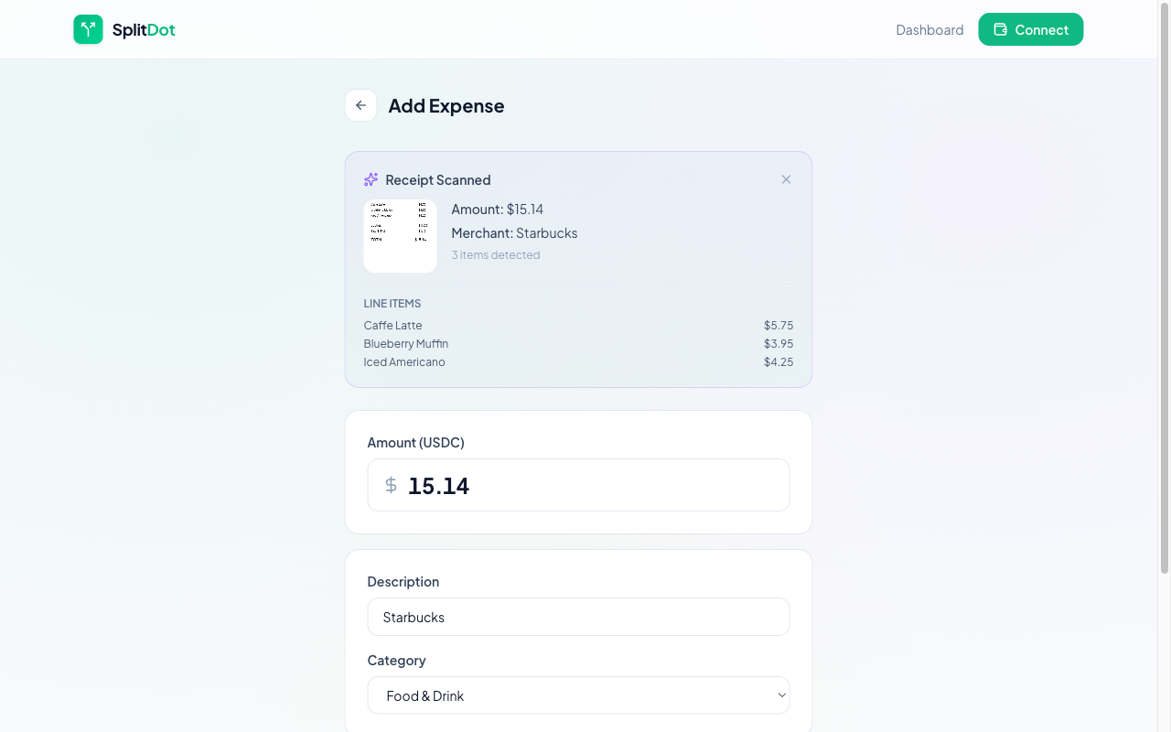1171x732 pixels.
Task: Click the SplitDot green logo icon
Action: 88,29
